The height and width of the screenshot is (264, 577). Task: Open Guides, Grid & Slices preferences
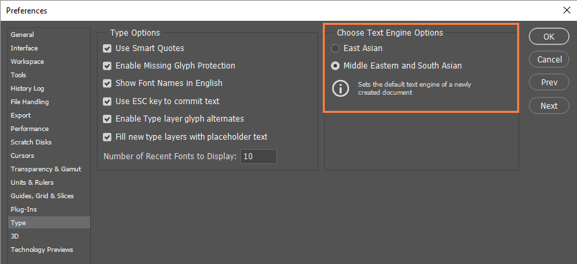tap(49, 195)
